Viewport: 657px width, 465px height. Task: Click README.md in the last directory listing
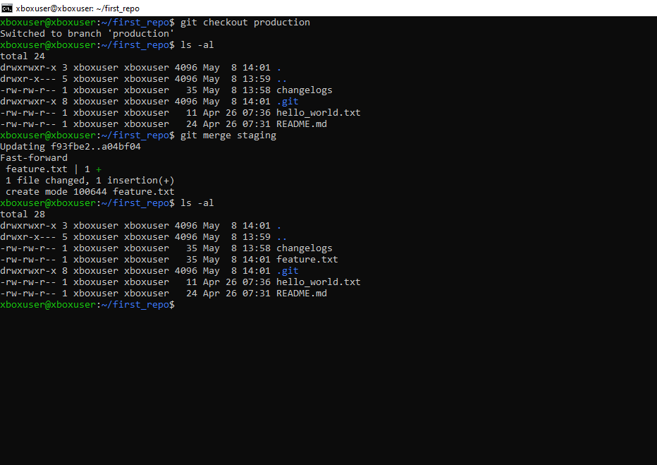click(x=301, y=294)
